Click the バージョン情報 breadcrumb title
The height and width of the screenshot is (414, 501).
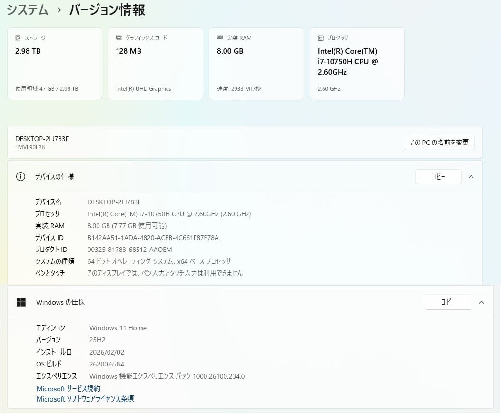coord(108,10)
